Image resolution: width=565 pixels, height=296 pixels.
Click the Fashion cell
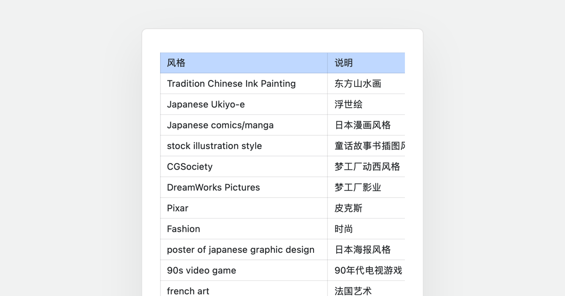(183, 229)
